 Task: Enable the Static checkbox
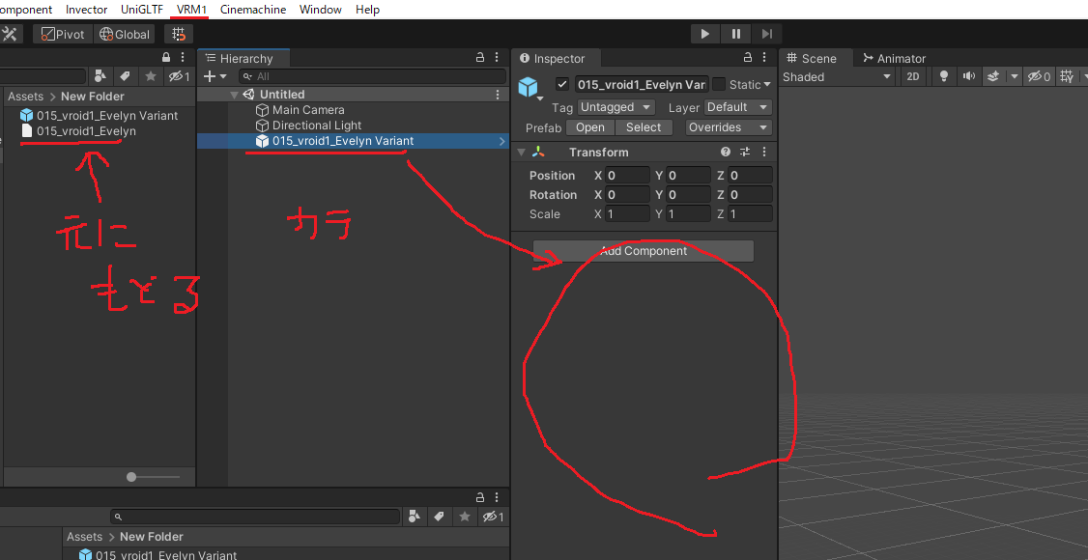point(719,85)
